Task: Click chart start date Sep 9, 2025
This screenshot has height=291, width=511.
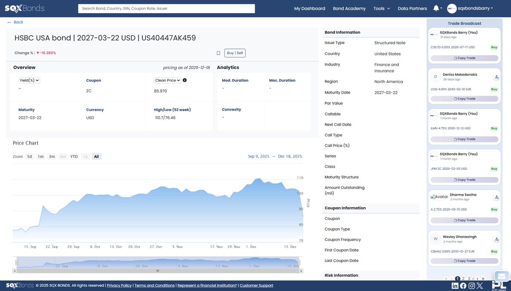Action: [x=258, y=157]
